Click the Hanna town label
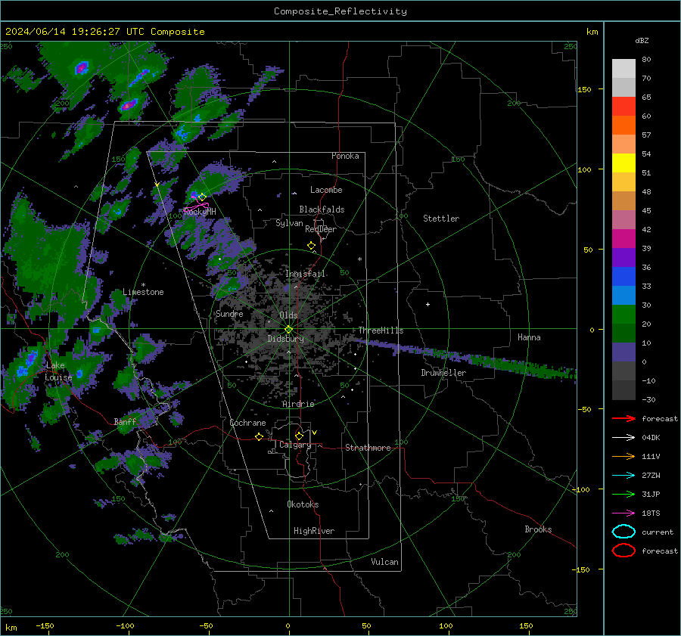681x636 pixels. pos(529,337)
